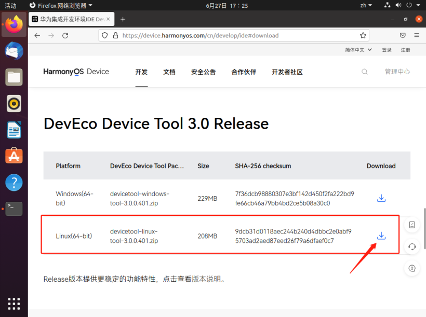Bookmark this page with the star icon
The width and height of the screenshot is (426, 317).
pos(363,35)
